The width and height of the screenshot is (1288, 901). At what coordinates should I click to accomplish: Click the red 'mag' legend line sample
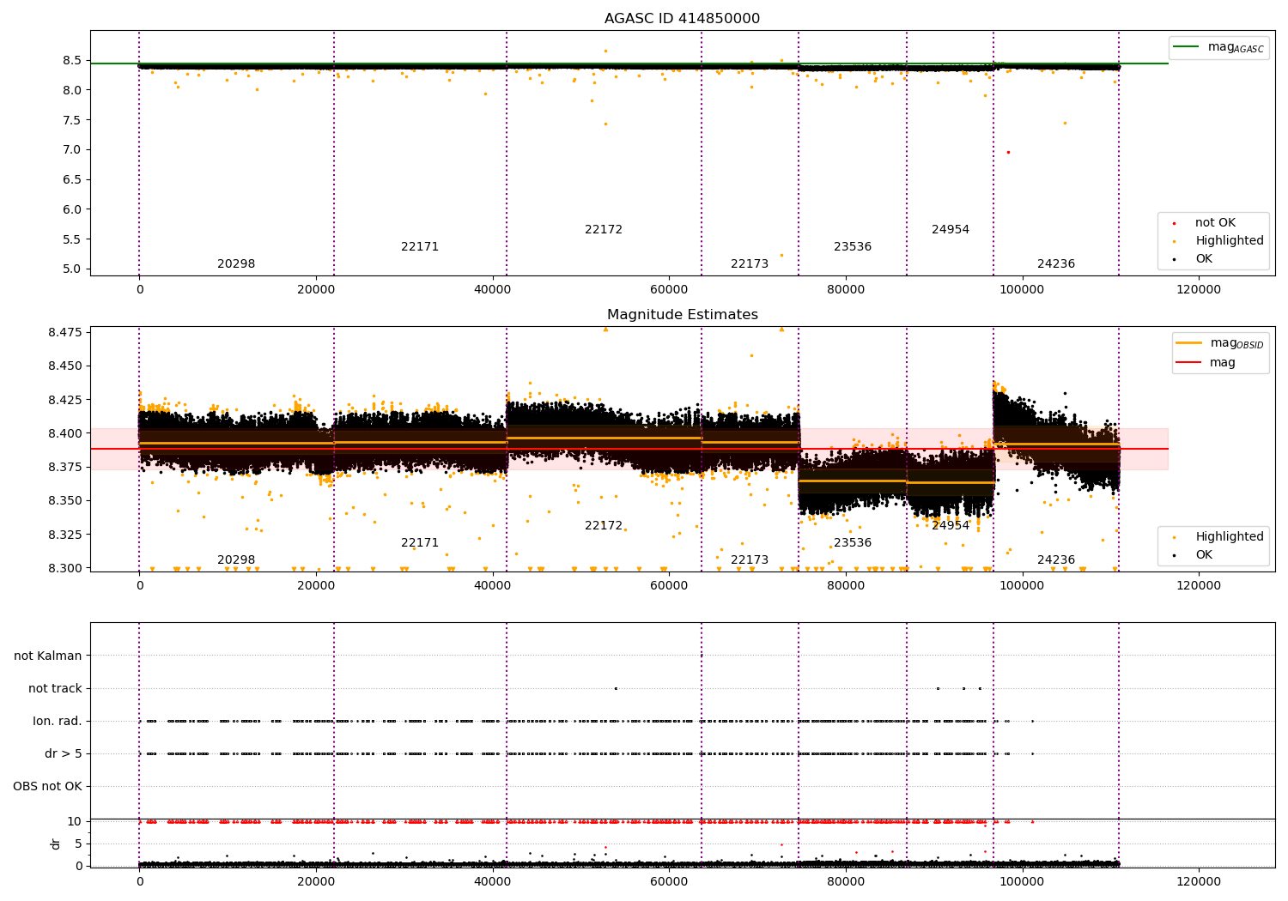(1188, 362)
